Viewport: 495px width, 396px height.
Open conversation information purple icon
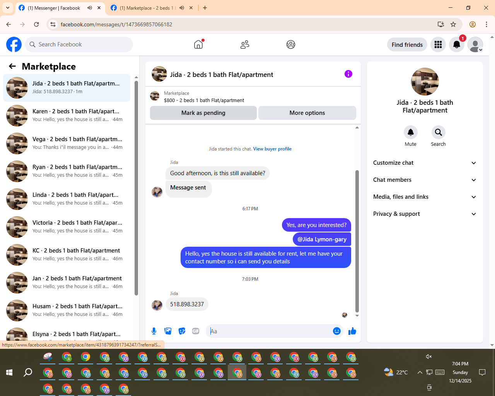[348, 74]
